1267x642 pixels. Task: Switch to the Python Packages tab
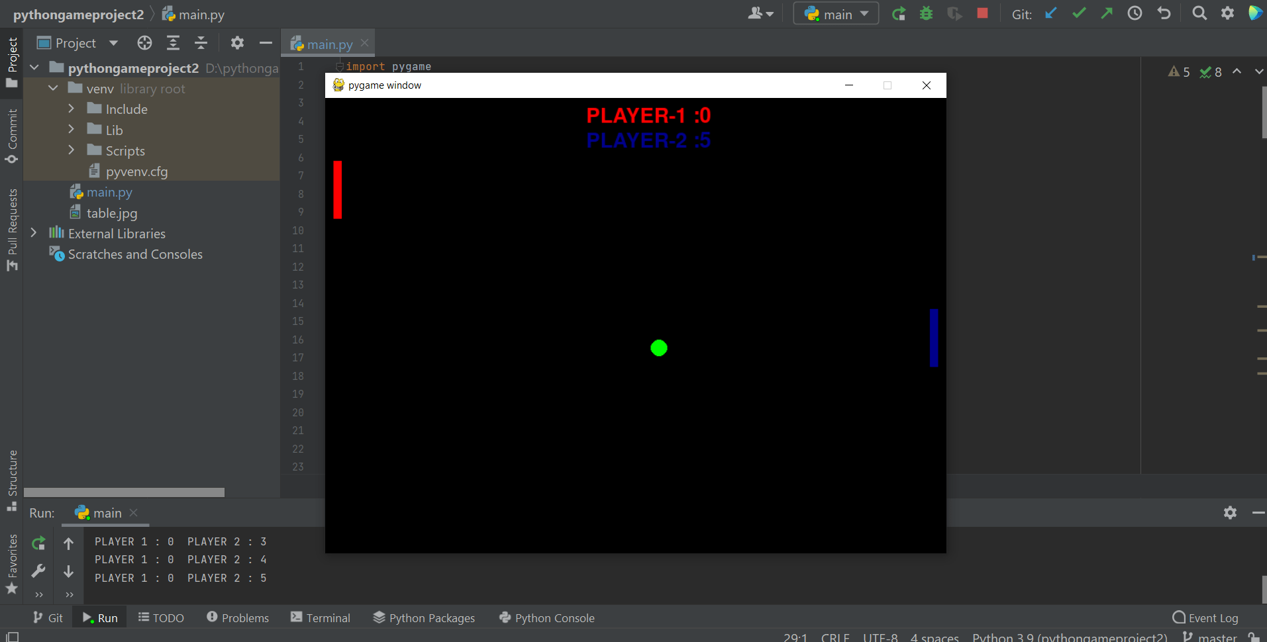tap(424, 618)
